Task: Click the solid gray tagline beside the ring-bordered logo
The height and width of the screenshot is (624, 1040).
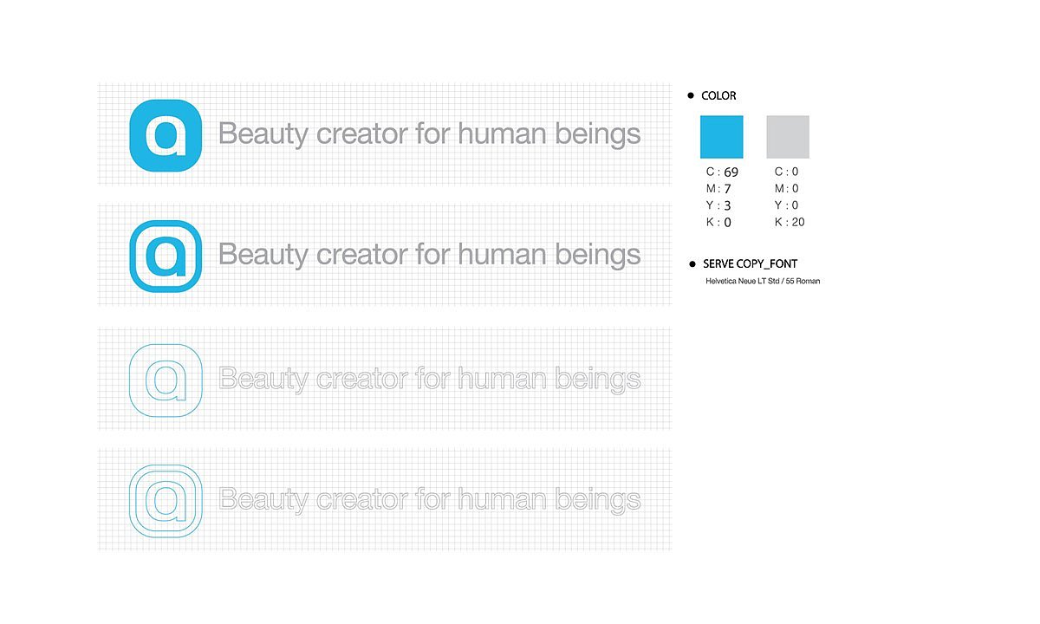Action: pyautogui.click(x=429, y=255)
